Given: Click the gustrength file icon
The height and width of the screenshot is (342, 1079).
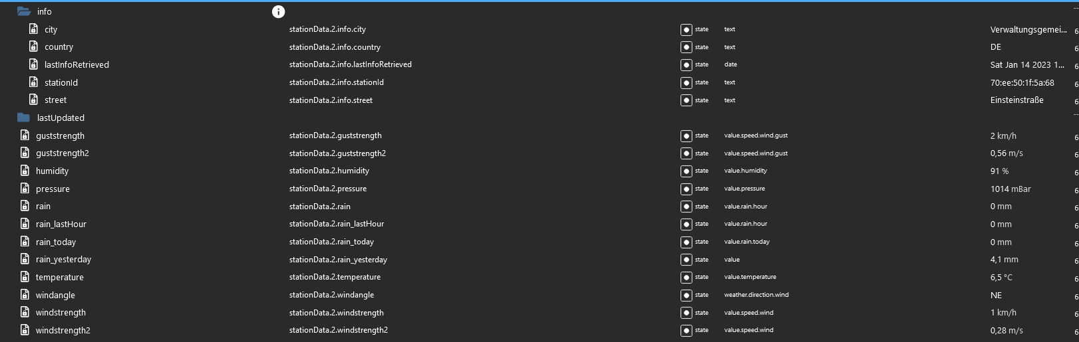Looking at the screenshot, I should [25, 135].
